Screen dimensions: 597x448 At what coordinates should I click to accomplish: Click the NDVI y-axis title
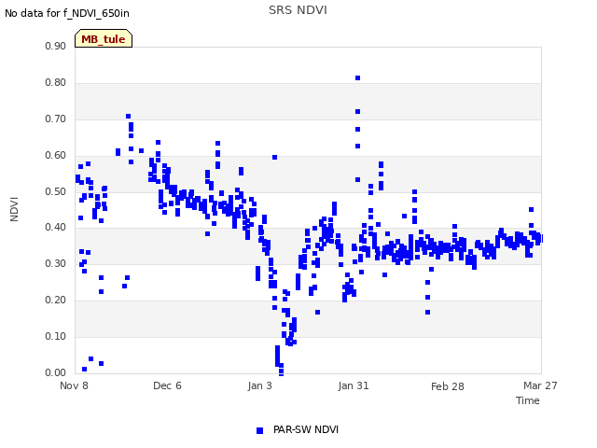tap(14, 209)
